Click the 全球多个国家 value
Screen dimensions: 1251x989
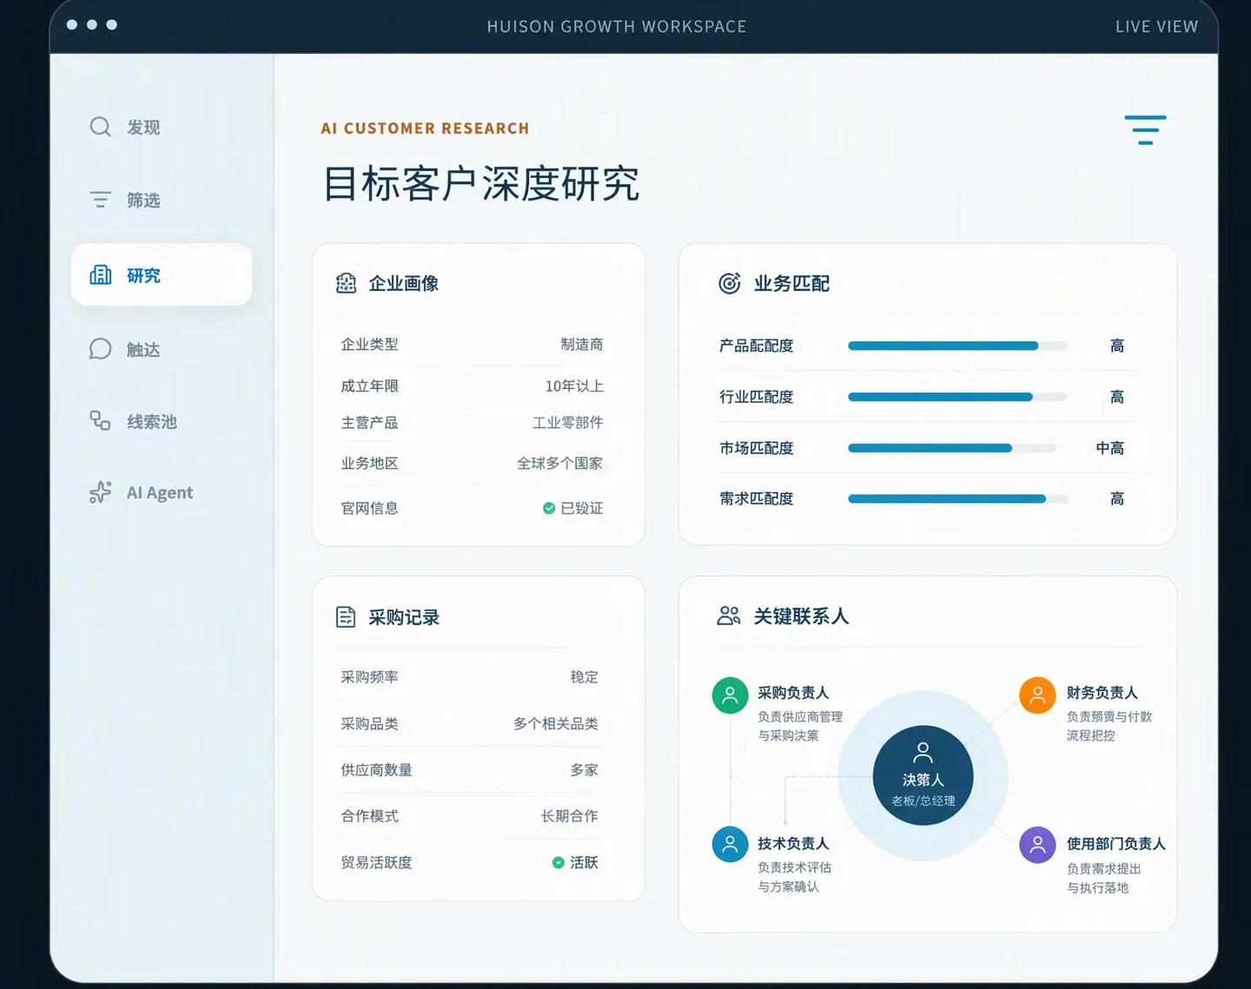tap(560, 463)
